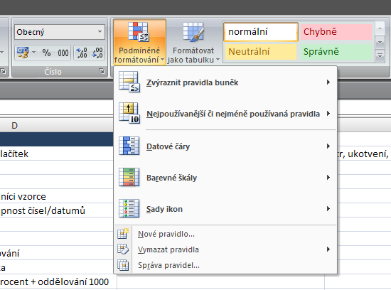Click the Podmíněné formátování button
Screen dimensions: 391x290
139,42
